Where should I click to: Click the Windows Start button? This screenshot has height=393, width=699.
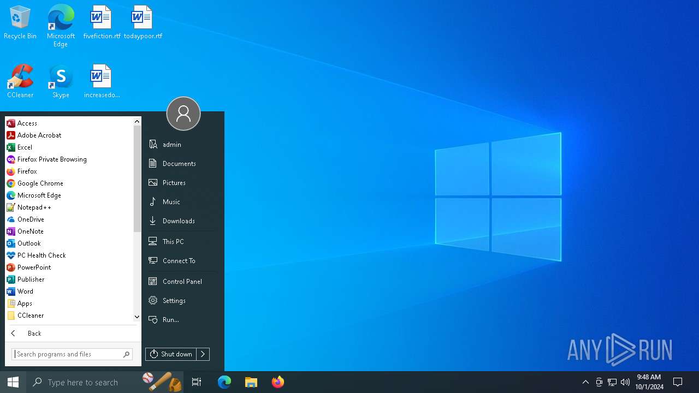(x=13, y=382)
